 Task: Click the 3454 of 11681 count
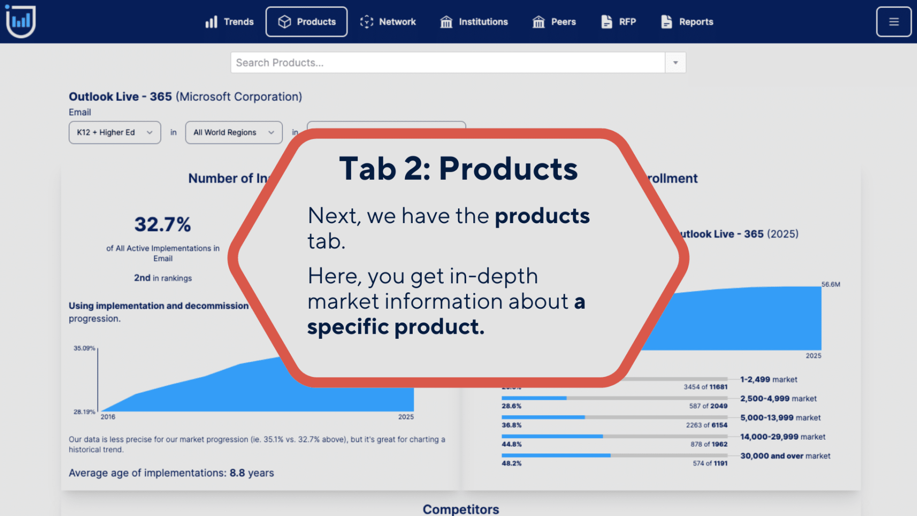tap(706, 387)
